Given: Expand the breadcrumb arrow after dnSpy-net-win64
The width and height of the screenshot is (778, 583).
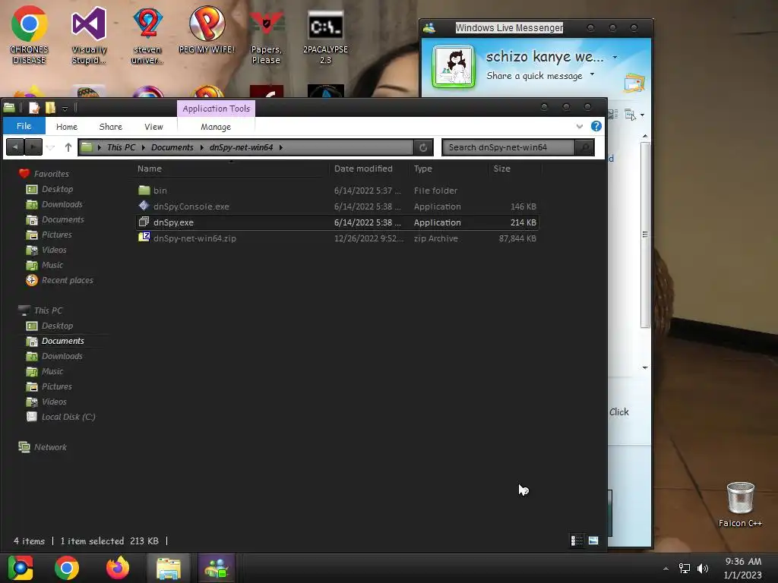Looking at the screenshot, I should click(281, 147).
